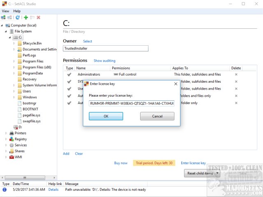Click OK in the license key dialog
Viewport: 263px width, 197px height.
(106, 116)
